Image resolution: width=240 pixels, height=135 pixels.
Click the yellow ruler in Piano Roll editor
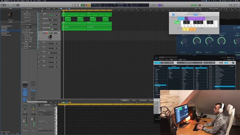[106, 104]
